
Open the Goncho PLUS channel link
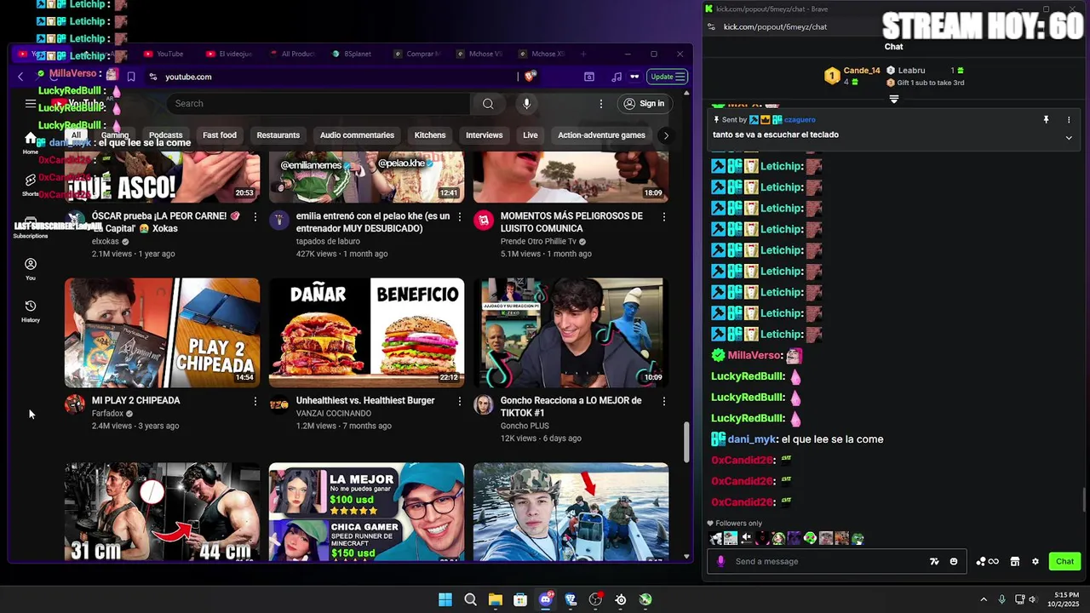[x=525, y=426]
